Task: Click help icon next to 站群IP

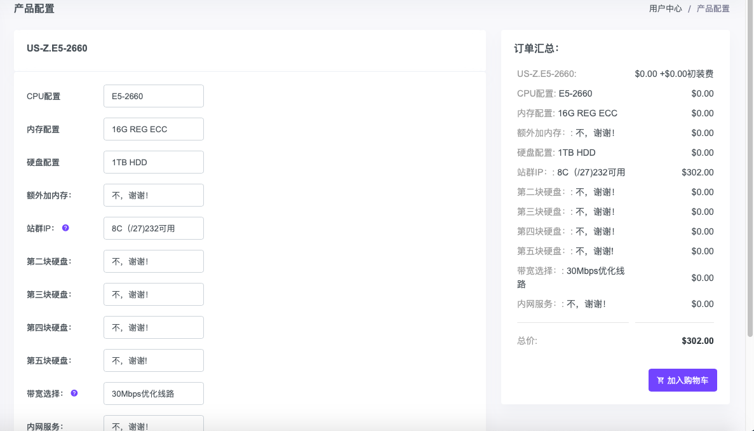Action: (65, 228)
